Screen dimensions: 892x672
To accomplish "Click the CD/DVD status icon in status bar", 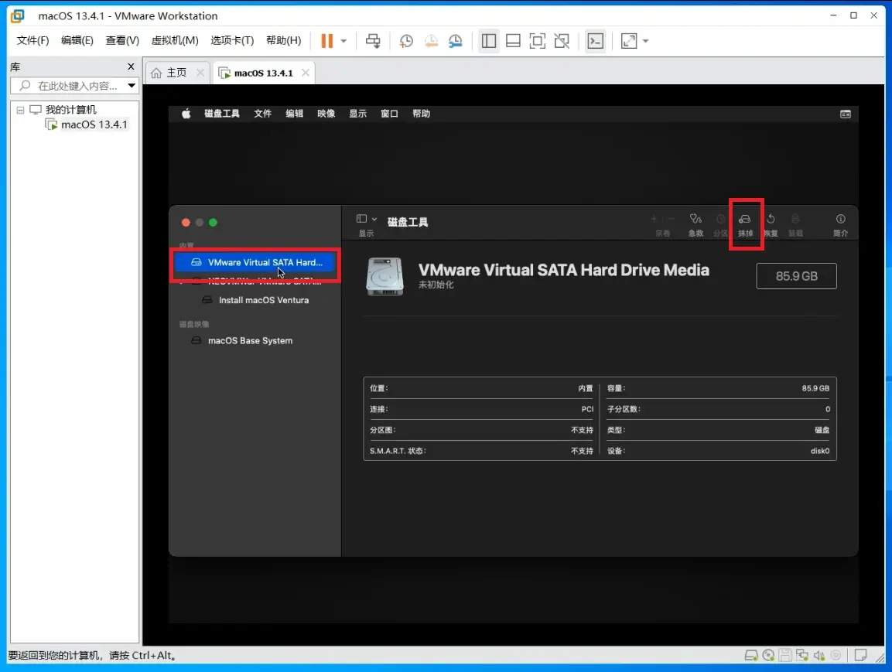I will [768, 656].
